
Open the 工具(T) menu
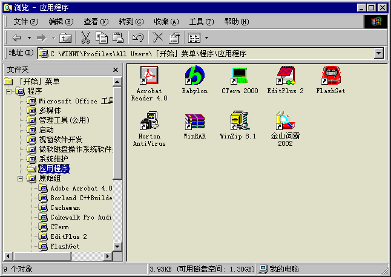(x=202, y=22)
